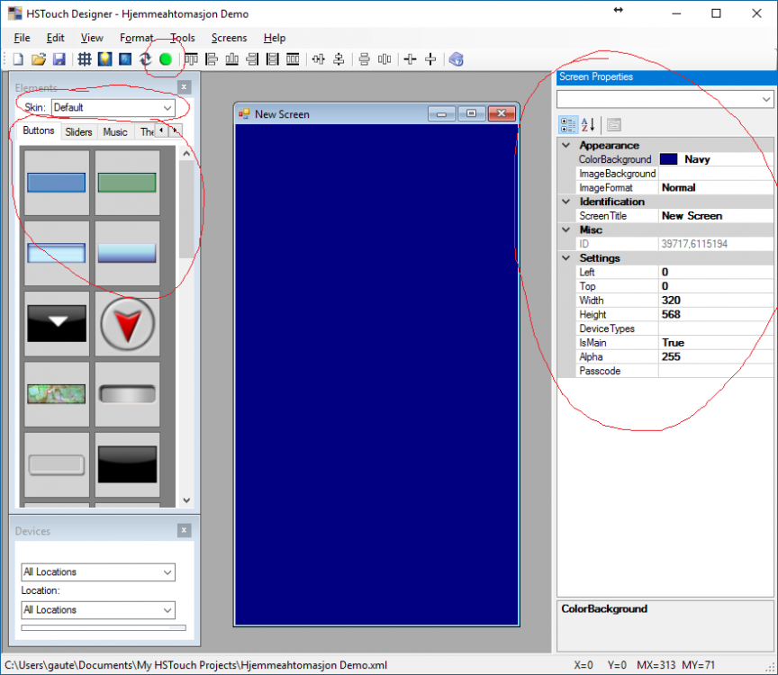This screenshot has width=778, height=675.
Task: Switch property grid to Alphabetical sort
Action: 588,124
